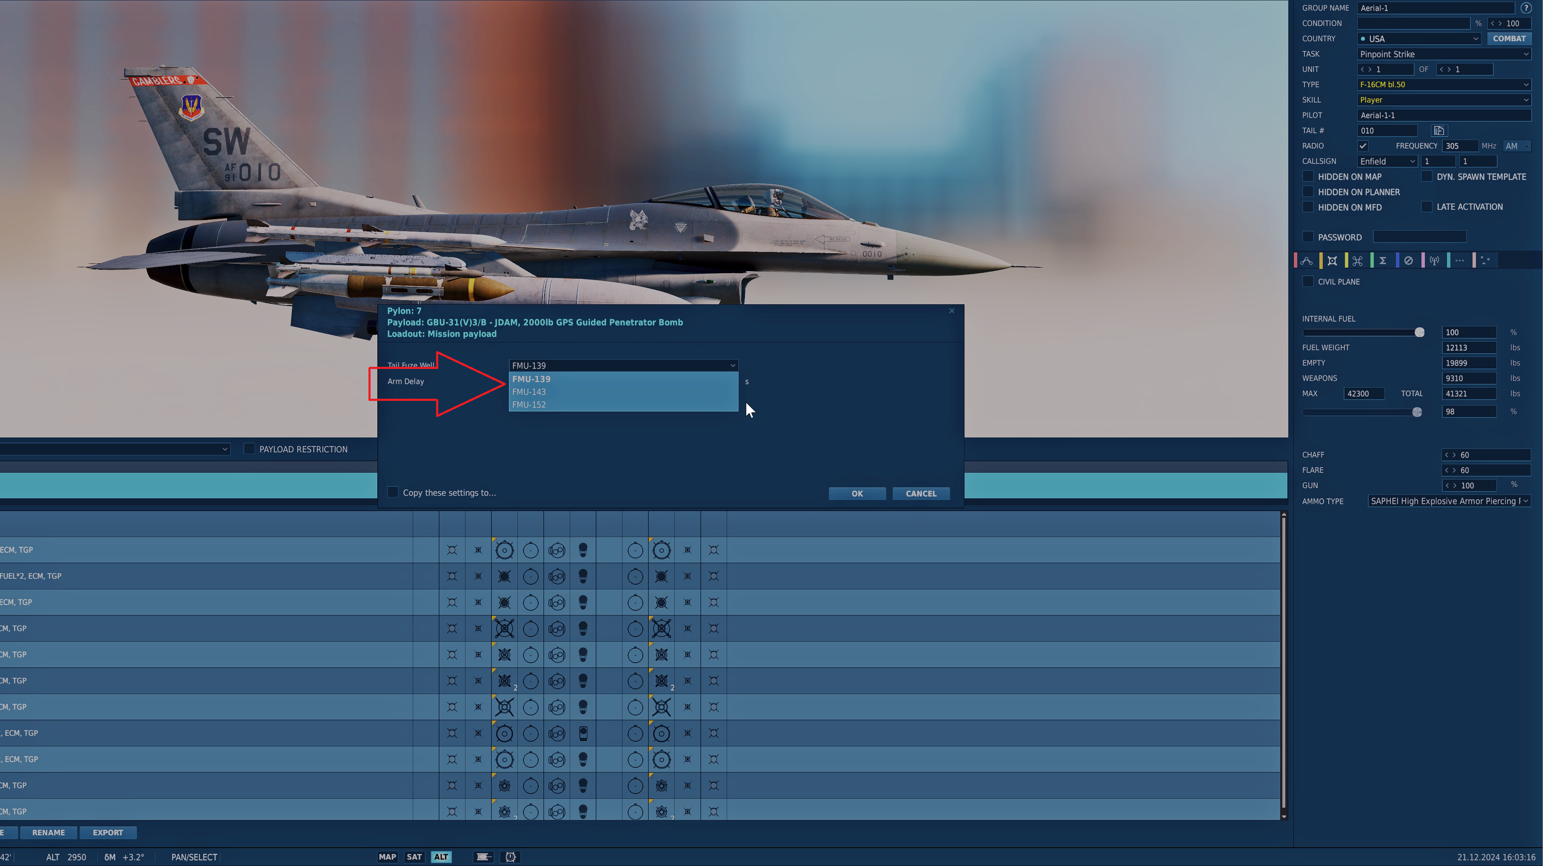Click the GROUP NAME field Aerial-1
This screenshot has height=866, width=1544.
tap(1436, 8)
